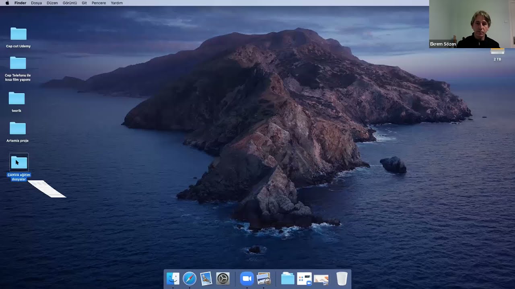Open System Preferences gear in Dock

click(222, 279)
